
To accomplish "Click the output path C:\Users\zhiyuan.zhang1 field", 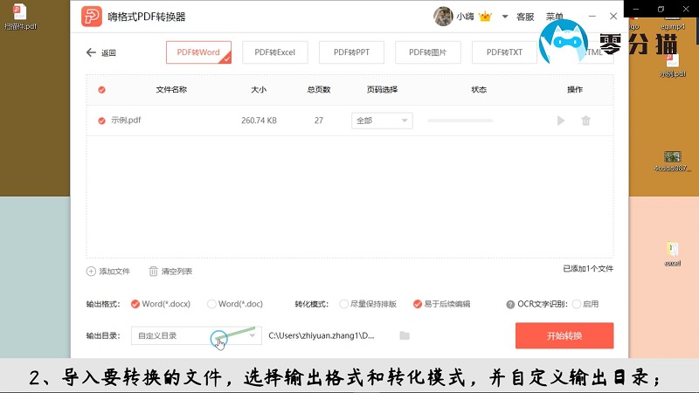I will pos(322,335).
